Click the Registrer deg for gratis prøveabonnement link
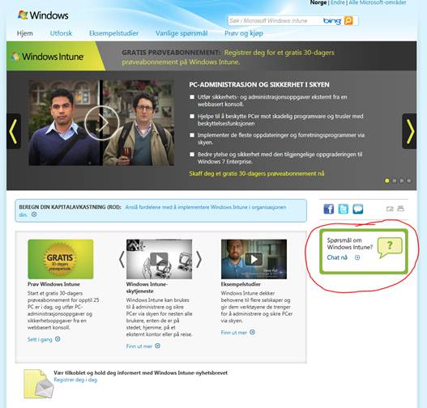 click(x=228, y=57)
